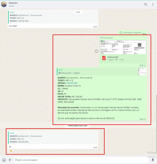Click the 'NOME: Gustavo Chitolina' line
Viewport: 157px width, 164px height.
tap(69, 86)
